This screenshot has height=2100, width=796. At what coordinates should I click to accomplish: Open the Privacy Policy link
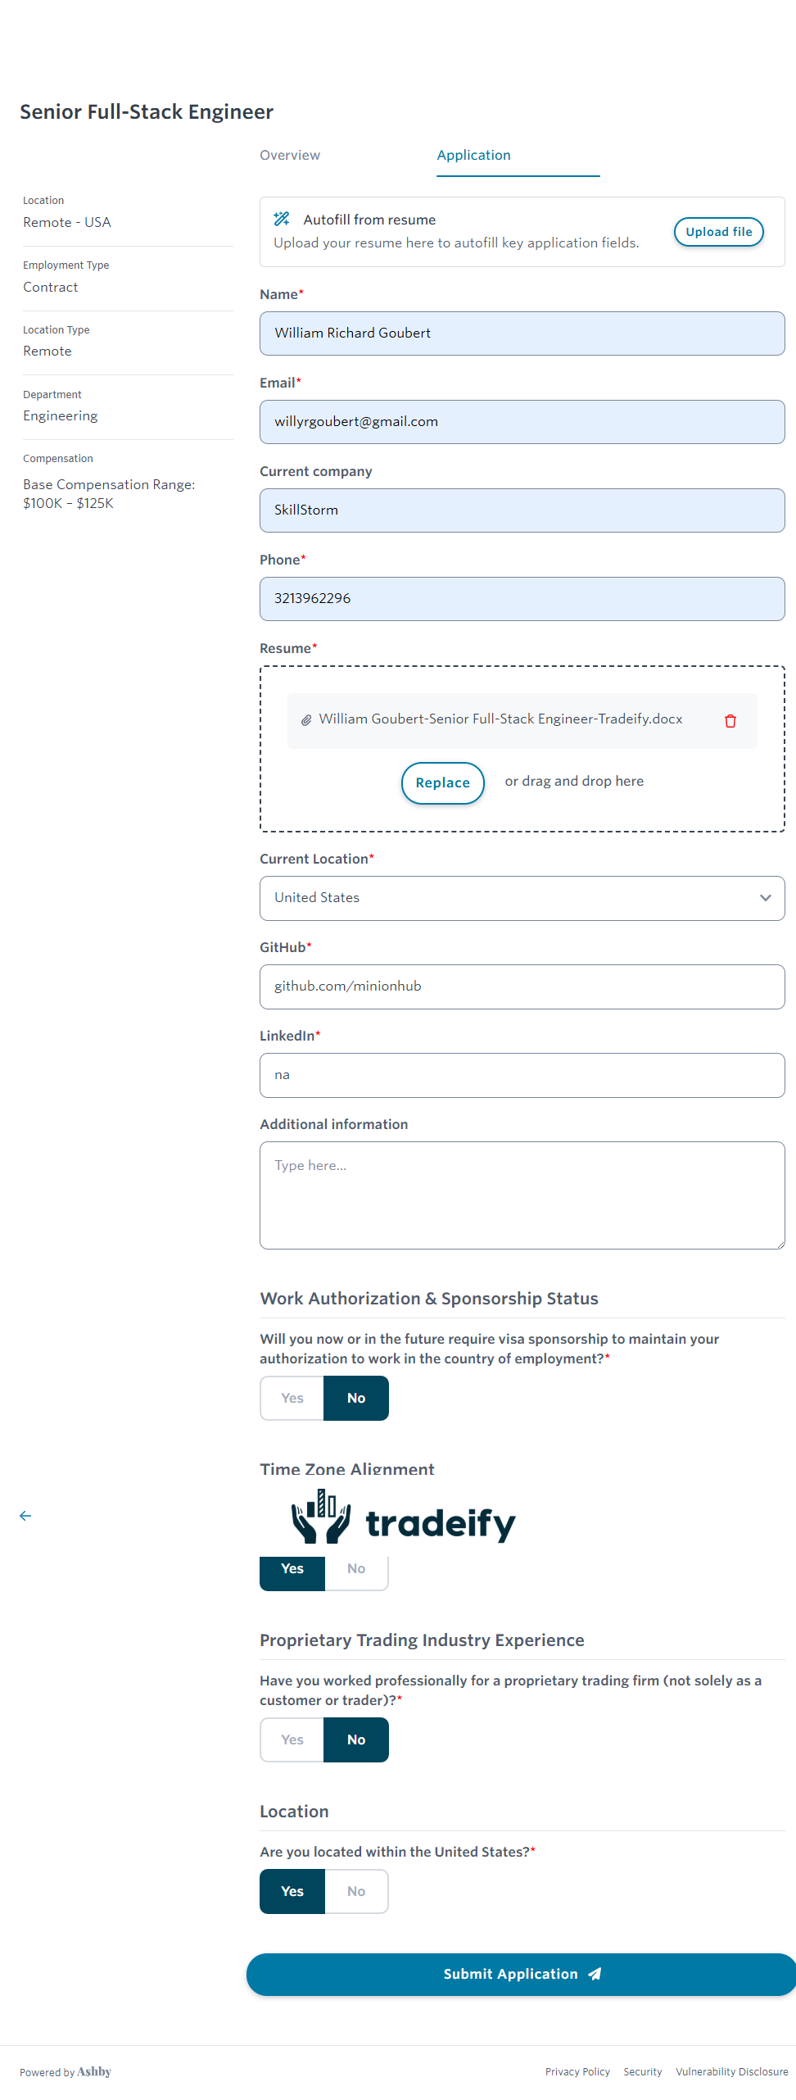tap(577, 2071)
